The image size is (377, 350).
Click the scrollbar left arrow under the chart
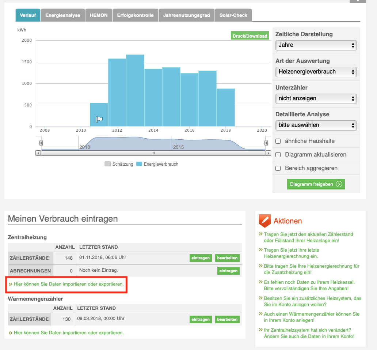[x=38, y=153]
